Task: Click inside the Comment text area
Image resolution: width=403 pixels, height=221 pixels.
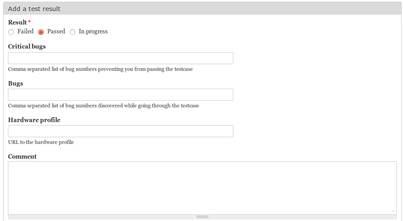Action: pos(202,188)
